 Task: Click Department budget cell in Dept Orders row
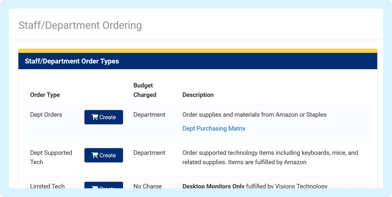[149, 114]
